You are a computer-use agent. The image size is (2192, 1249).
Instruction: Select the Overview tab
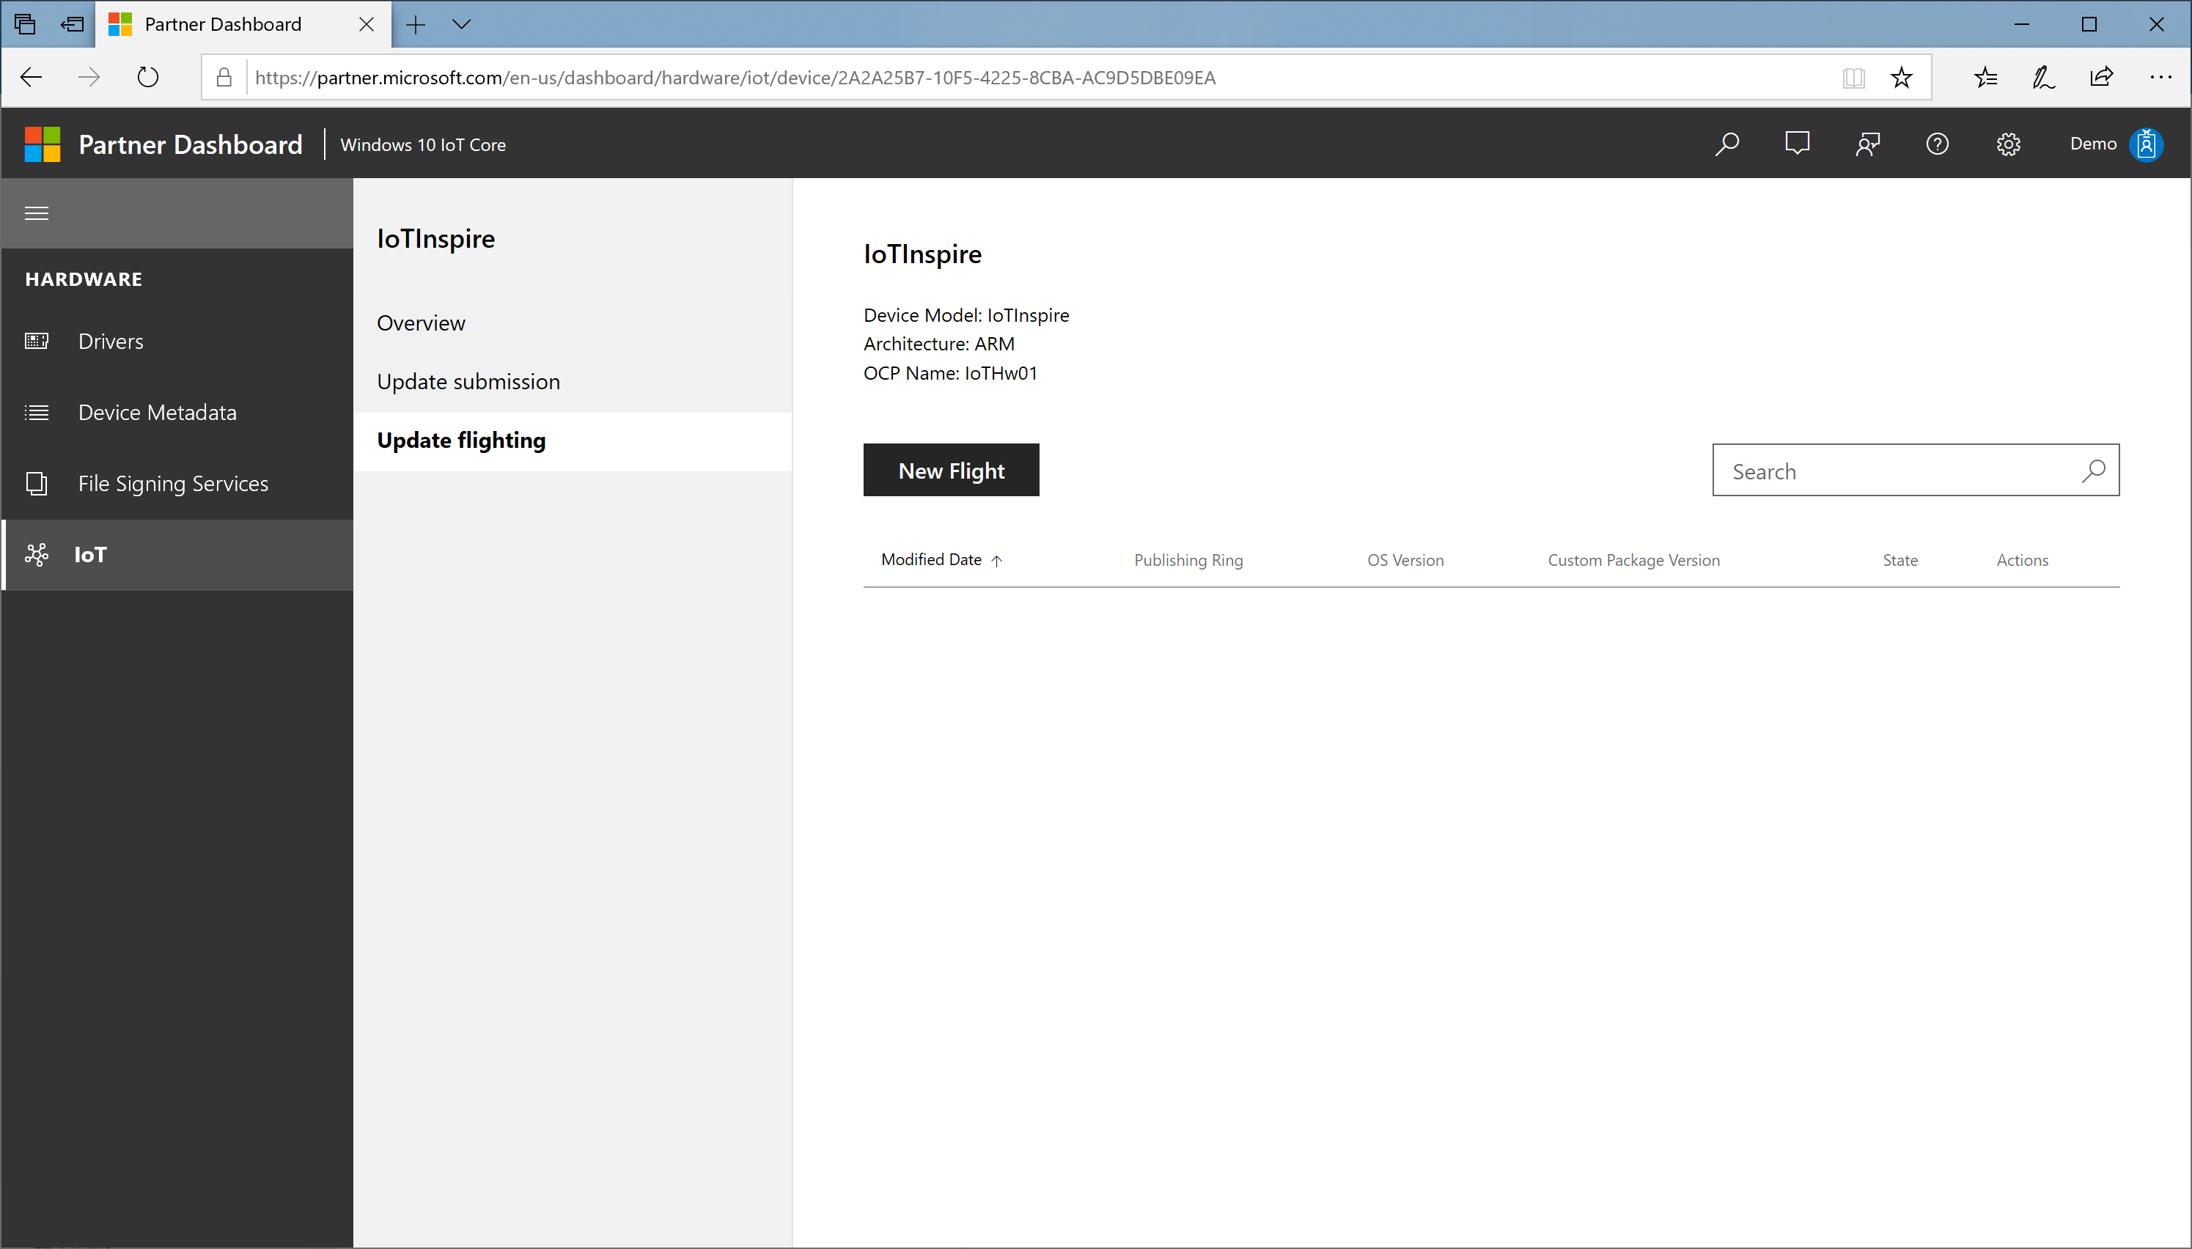point(420,322)
